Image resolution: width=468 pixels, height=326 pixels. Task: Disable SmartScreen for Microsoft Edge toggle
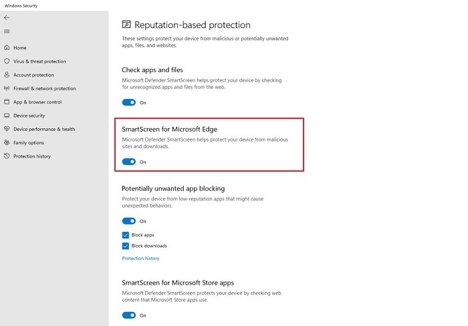(x=128, y=162)
